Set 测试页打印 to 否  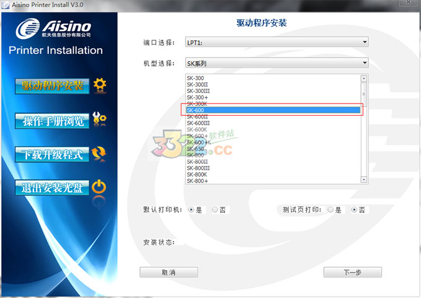pos(354,209)
